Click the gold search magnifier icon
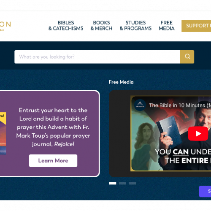211x211 pixels. pyautogui.click(x=187, y=57)
